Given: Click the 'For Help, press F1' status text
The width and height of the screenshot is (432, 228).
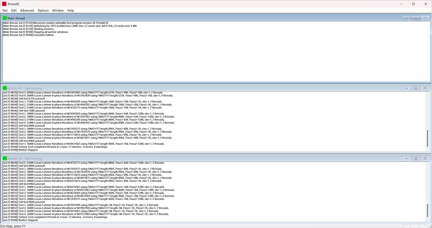Looking at the screenshot, I should pos(13,226).
